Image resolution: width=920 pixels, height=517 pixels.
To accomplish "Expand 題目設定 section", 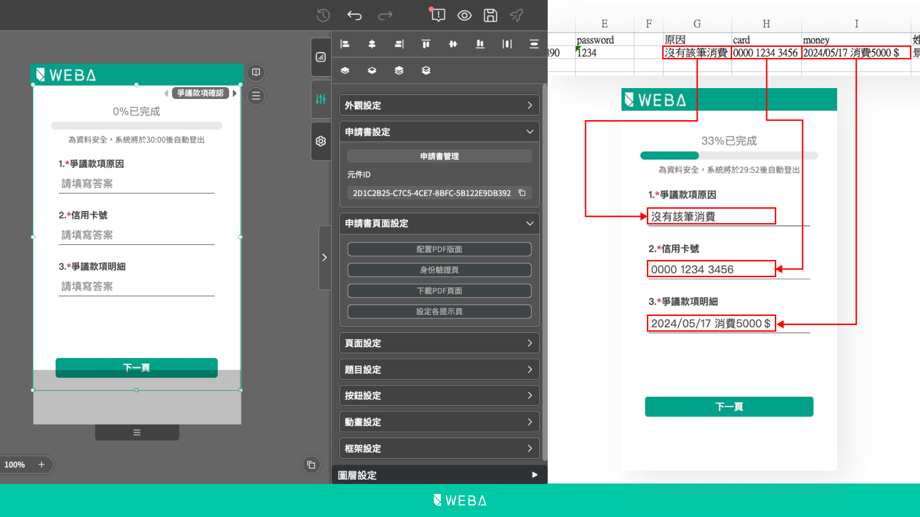I will pos(439,370).
